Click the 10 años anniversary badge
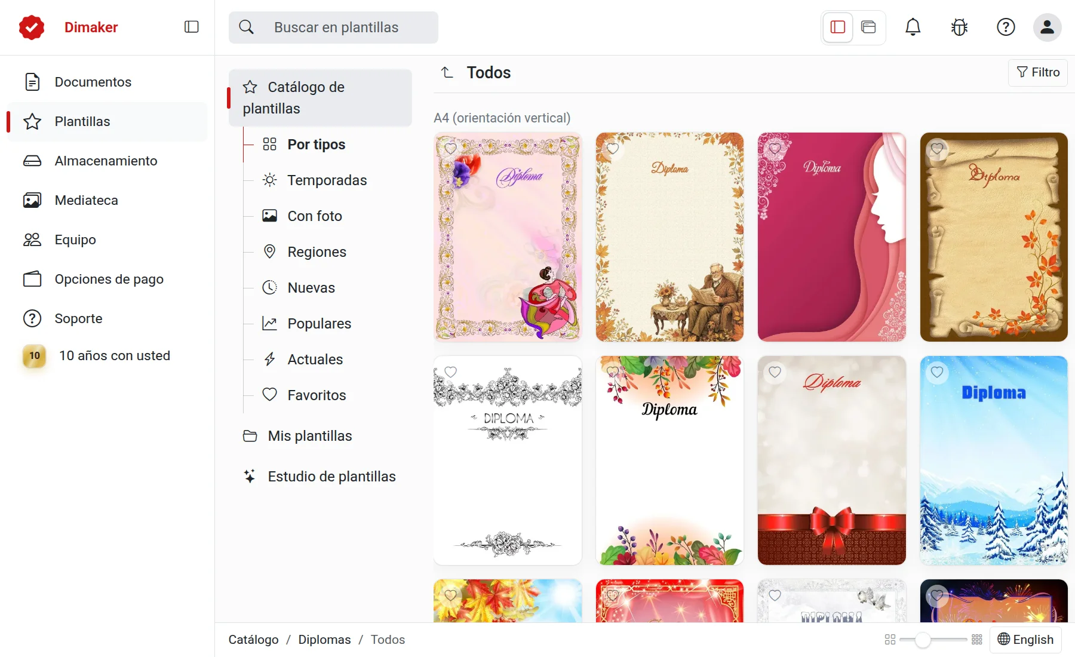This screenshot has height=657, width=1075. [35, 356]
